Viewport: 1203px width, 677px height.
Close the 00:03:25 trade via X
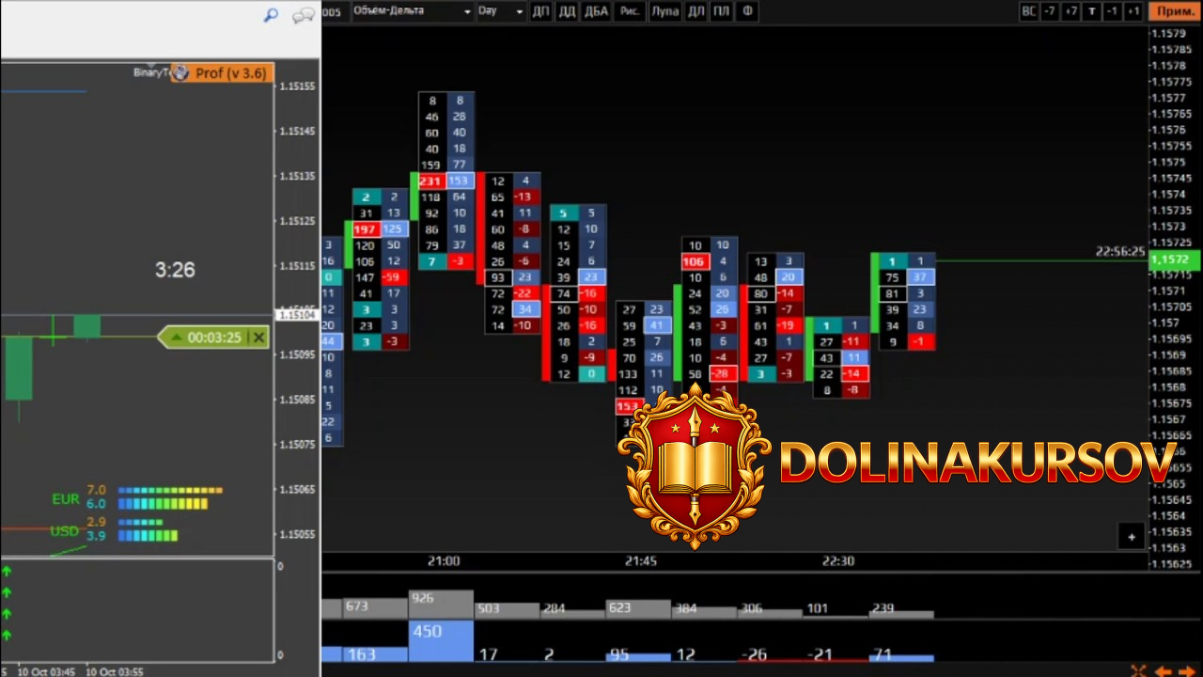pyautogui.click(x=258, y=338)
